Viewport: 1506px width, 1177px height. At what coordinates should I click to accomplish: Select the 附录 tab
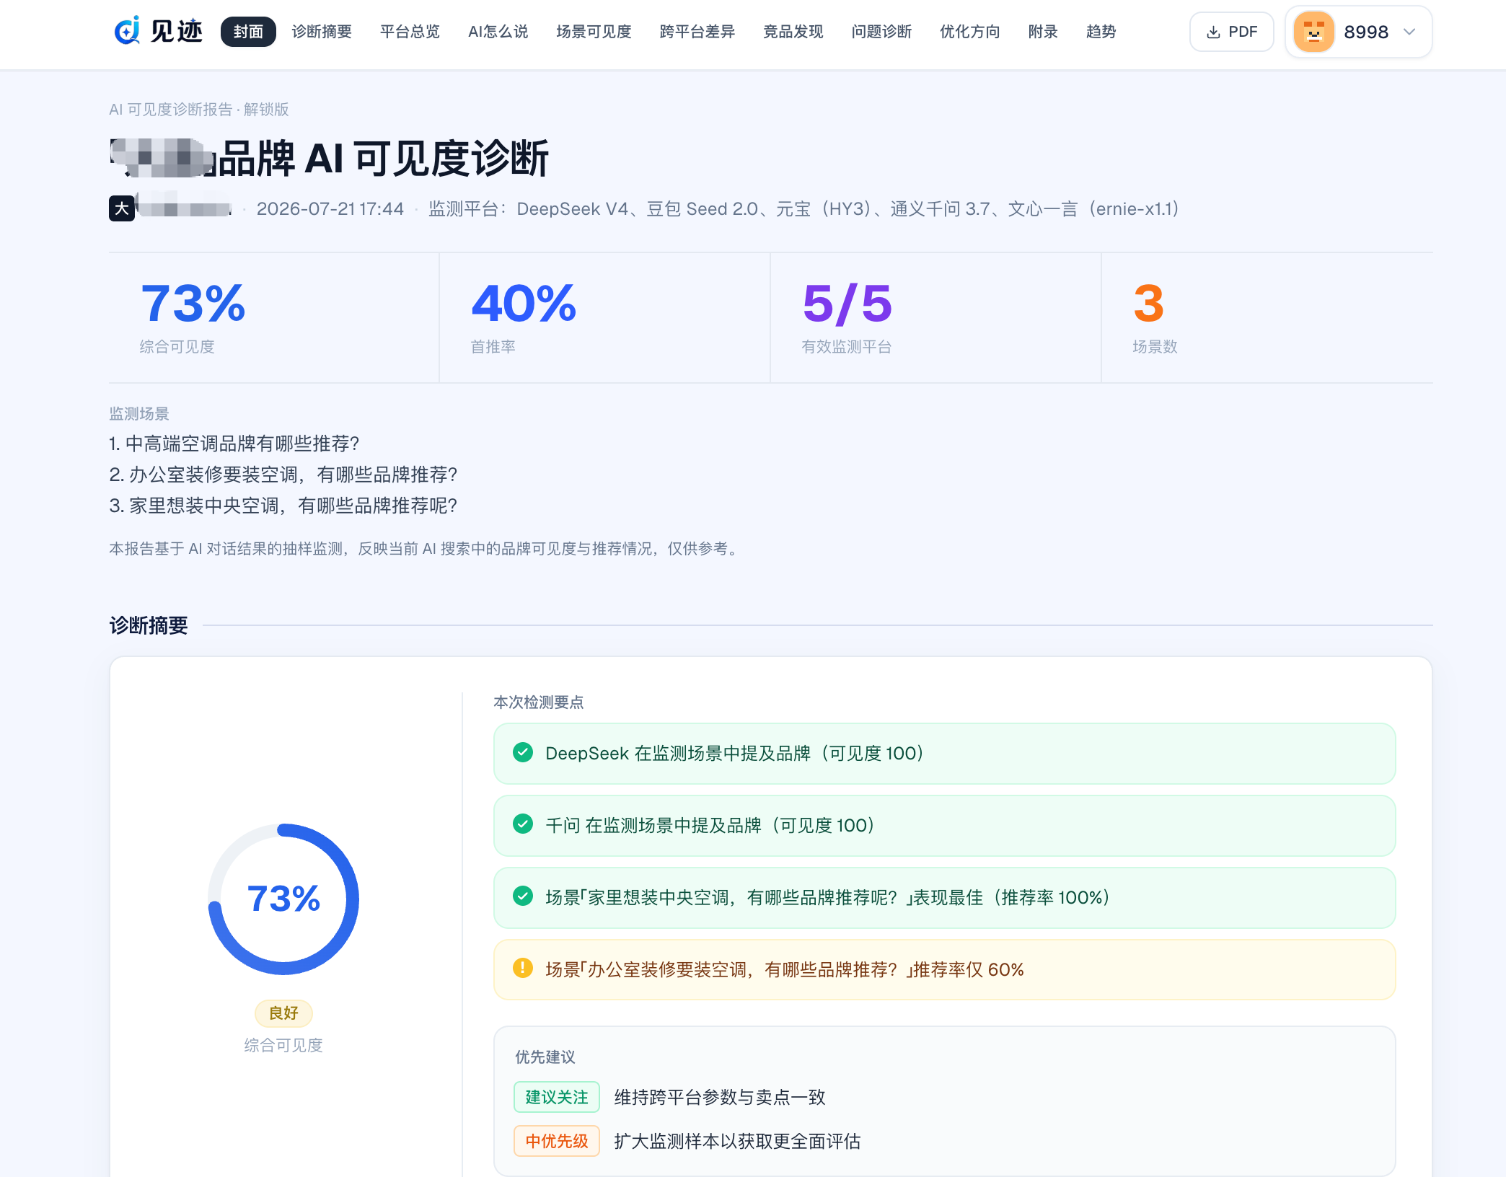1043,32
